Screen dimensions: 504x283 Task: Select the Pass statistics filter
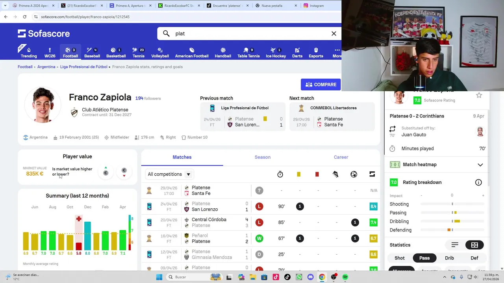pos(424,258)
